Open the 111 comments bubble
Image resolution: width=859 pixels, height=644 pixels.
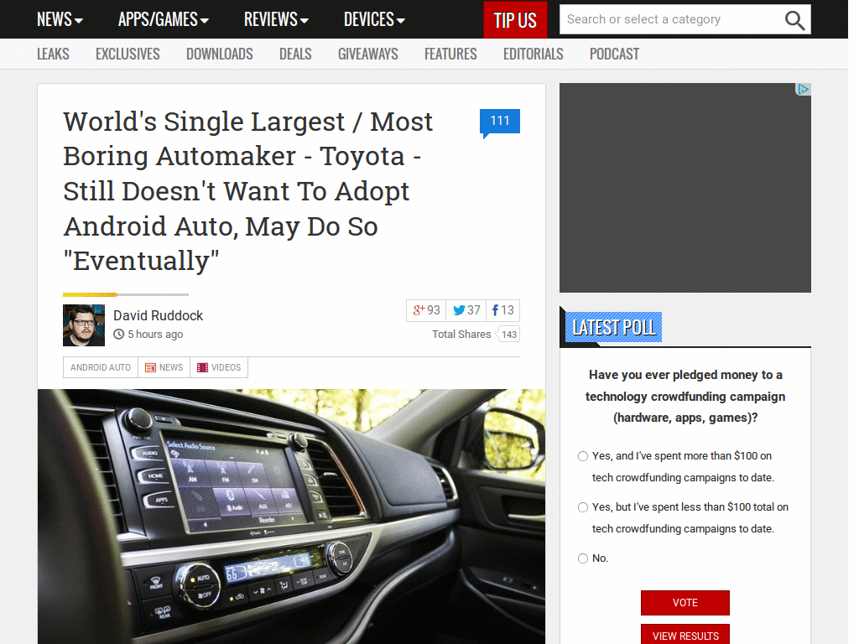pyautogui.click(x=500, y=122)
